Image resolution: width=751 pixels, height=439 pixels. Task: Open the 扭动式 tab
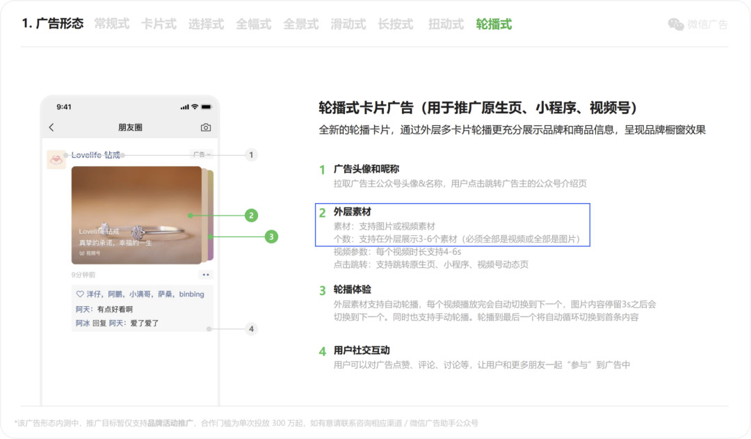click(446, 24)
